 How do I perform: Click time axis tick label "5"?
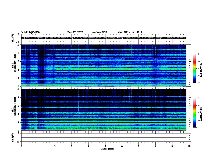click(x=105, y=146)
